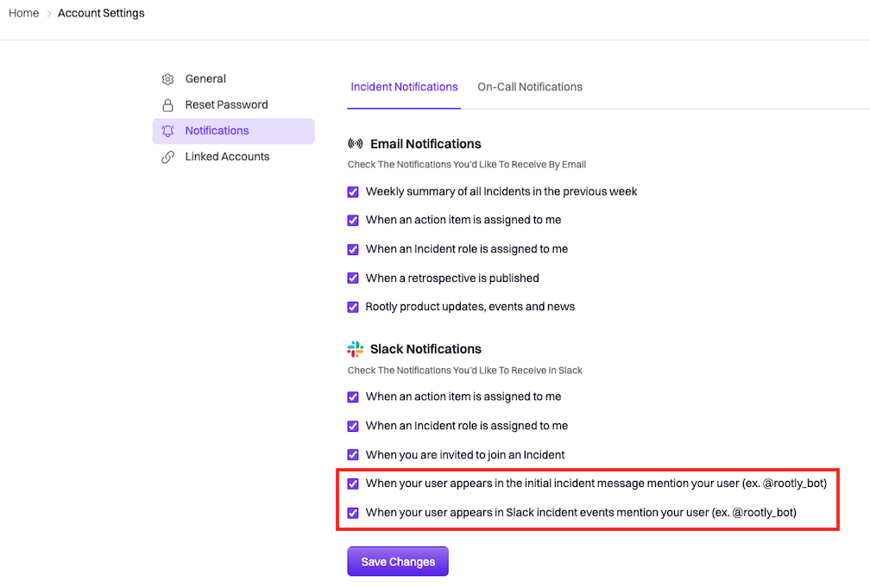Click the Slack Notifications heading

426,349
